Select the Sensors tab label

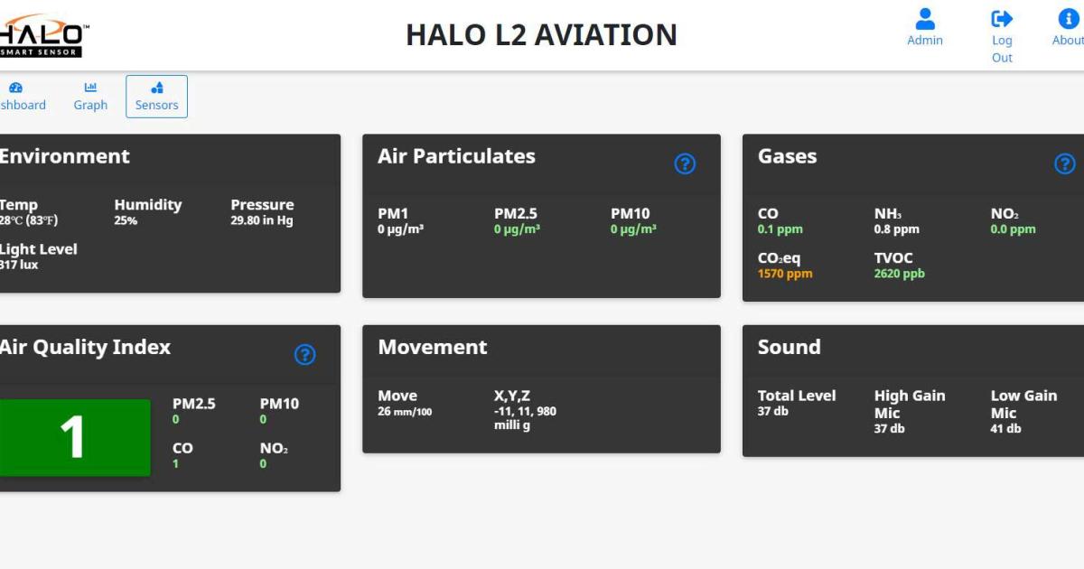156,105
